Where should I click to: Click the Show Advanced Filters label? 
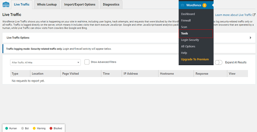(x=103, y=62)
